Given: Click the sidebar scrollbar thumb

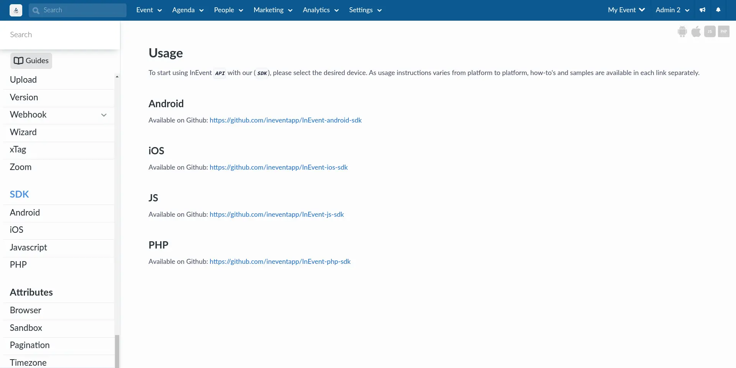Looking at the screenshot, I should point(117,352).
